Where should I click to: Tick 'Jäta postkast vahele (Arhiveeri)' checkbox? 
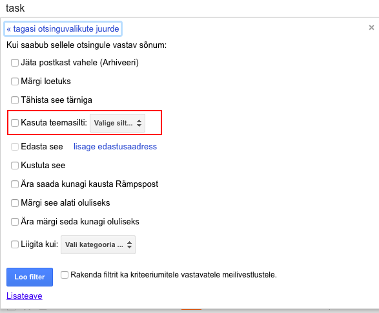(x=15, y=63)
